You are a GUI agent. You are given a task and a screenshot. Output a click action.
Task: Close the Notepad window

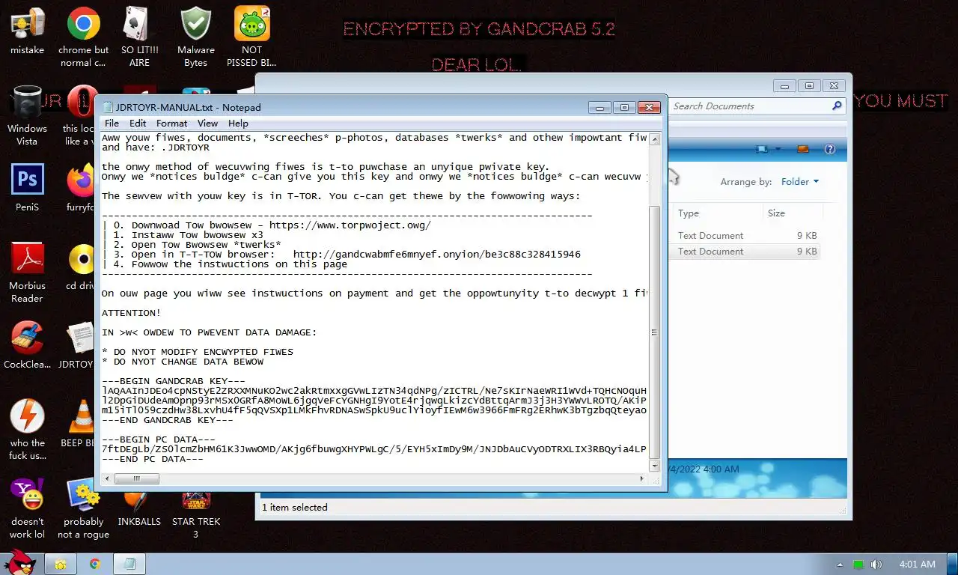[x=649, y=107]
